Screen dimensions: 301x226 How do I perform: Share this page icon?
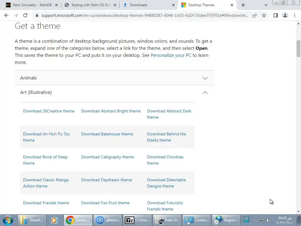click(x=255, y=15)
